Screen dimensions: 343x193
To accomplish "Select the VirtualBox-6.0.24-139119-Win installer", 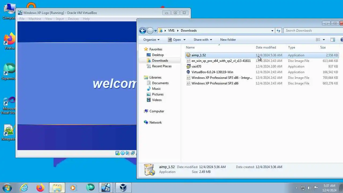I will (262, 72).
